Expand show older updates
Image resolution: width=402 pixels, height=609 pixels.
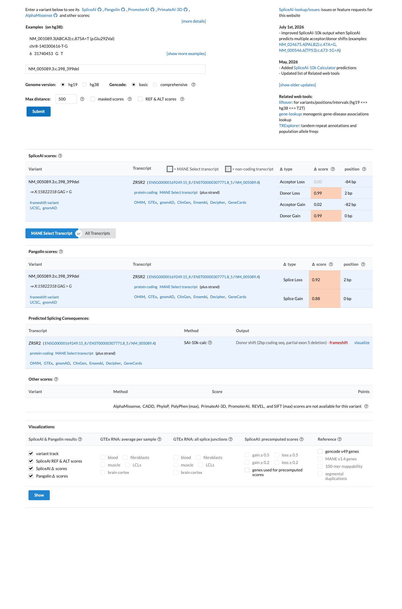pyautogui.click(x=297, y=85)
